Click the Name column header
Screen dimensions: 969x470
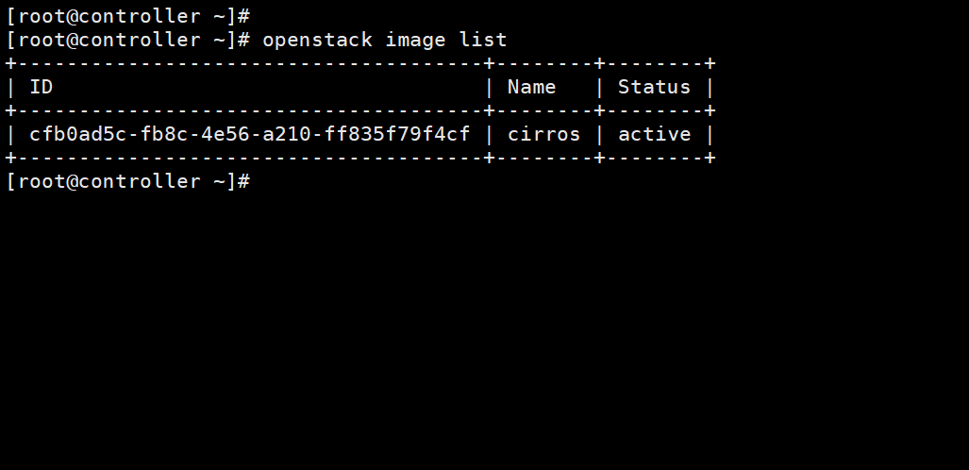pos(531,87)
